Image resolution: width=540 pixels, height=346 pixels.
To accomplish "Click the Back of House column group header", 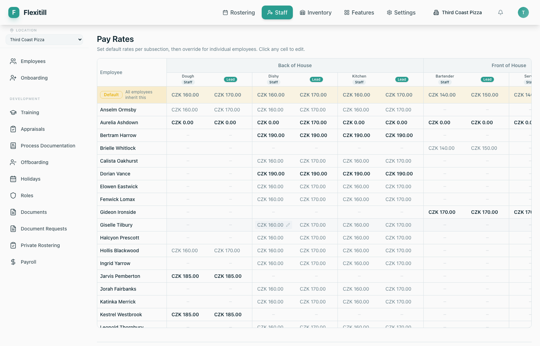I will click(295, 65).
